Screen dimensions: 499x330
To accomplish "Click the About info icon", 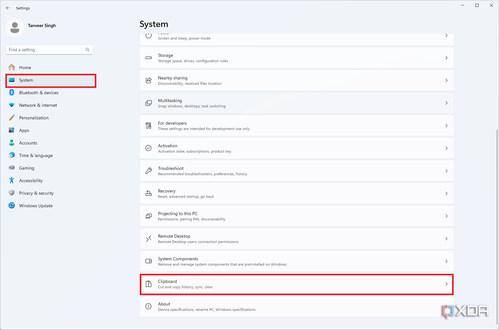I will 149,306.
